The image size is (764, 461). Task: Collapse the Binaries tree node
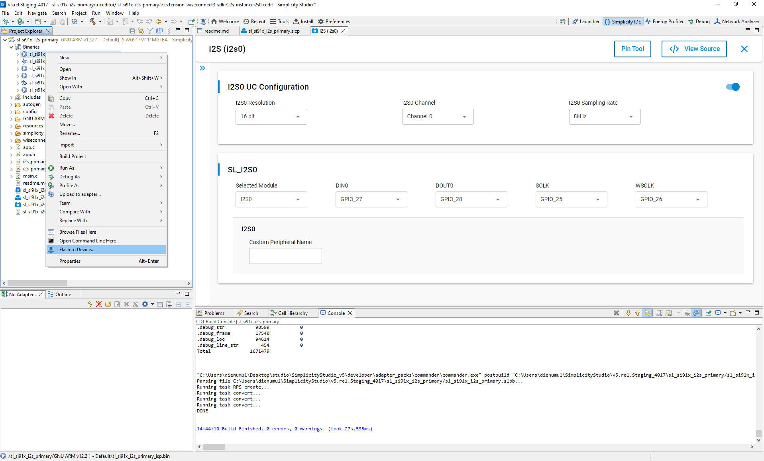(x=12, y=47)
